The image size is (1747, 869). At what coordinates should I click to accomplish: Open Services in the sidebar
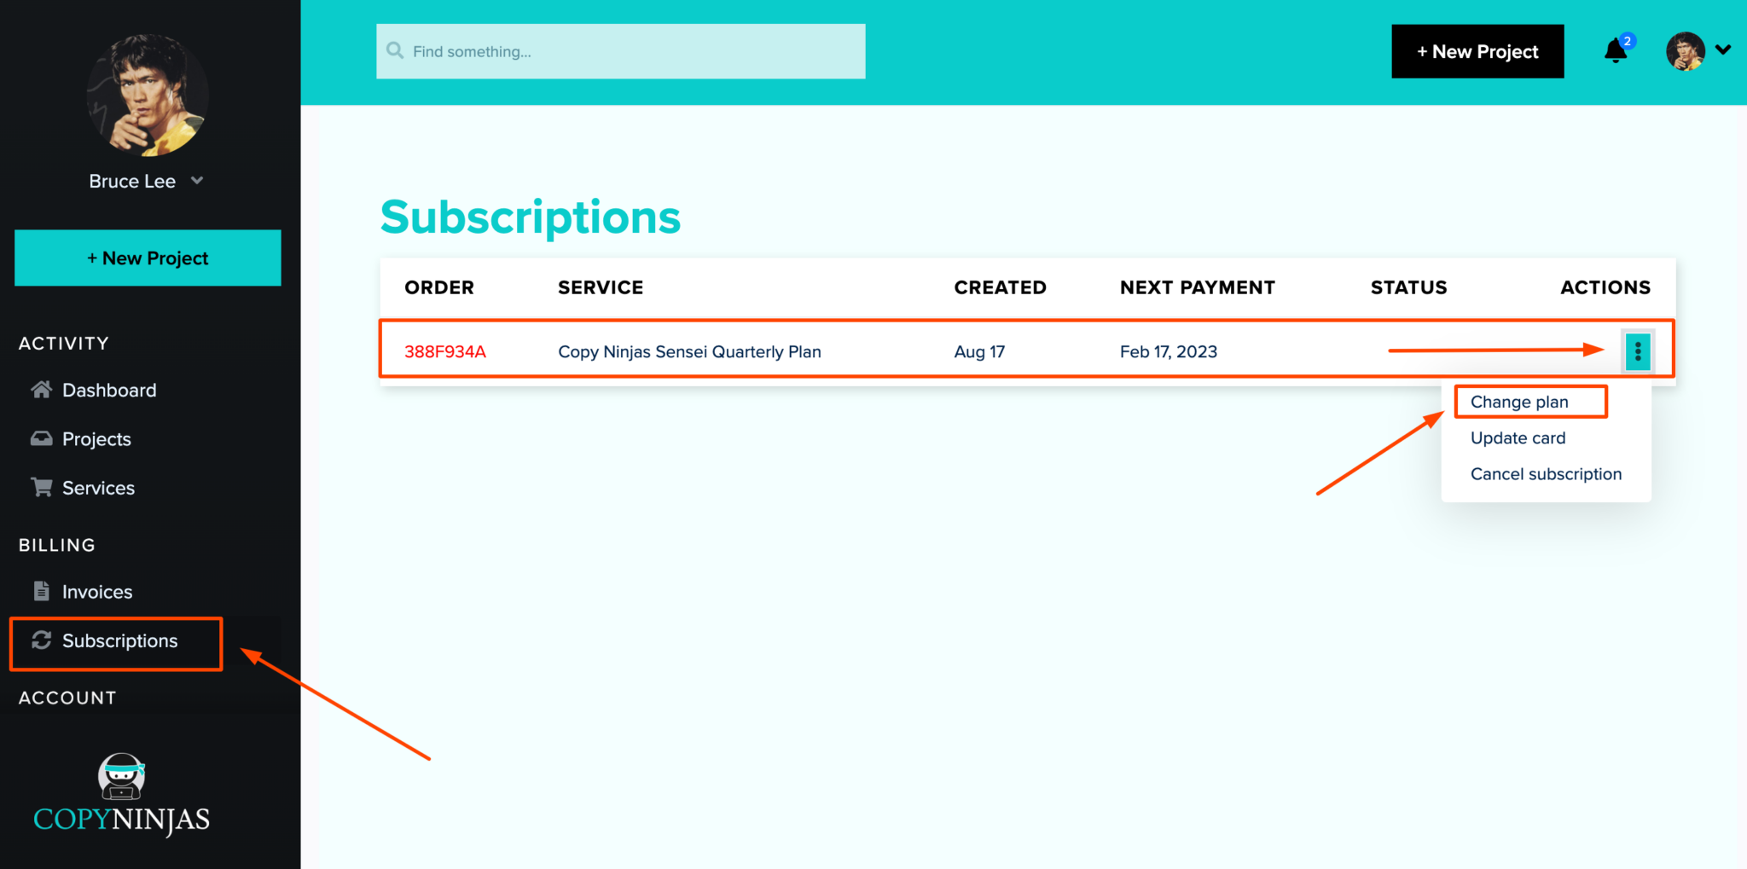98,488
